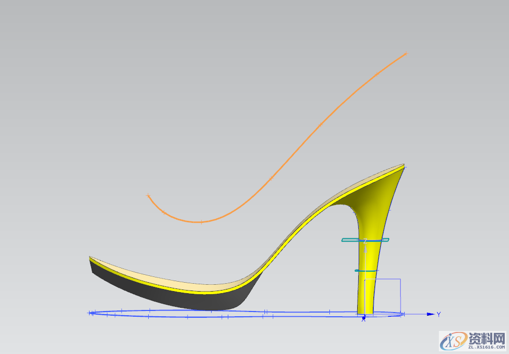Screen dimensions: 509x354
Task: Select the lowest control point on the orange spline
Action: click(201, 222)
